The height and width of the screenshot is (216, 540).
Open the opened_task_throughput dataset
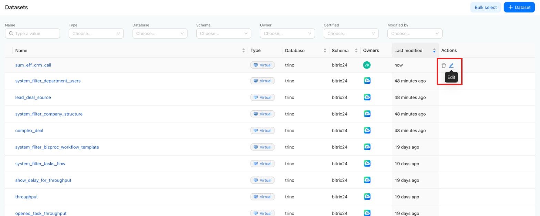[41, 213]
